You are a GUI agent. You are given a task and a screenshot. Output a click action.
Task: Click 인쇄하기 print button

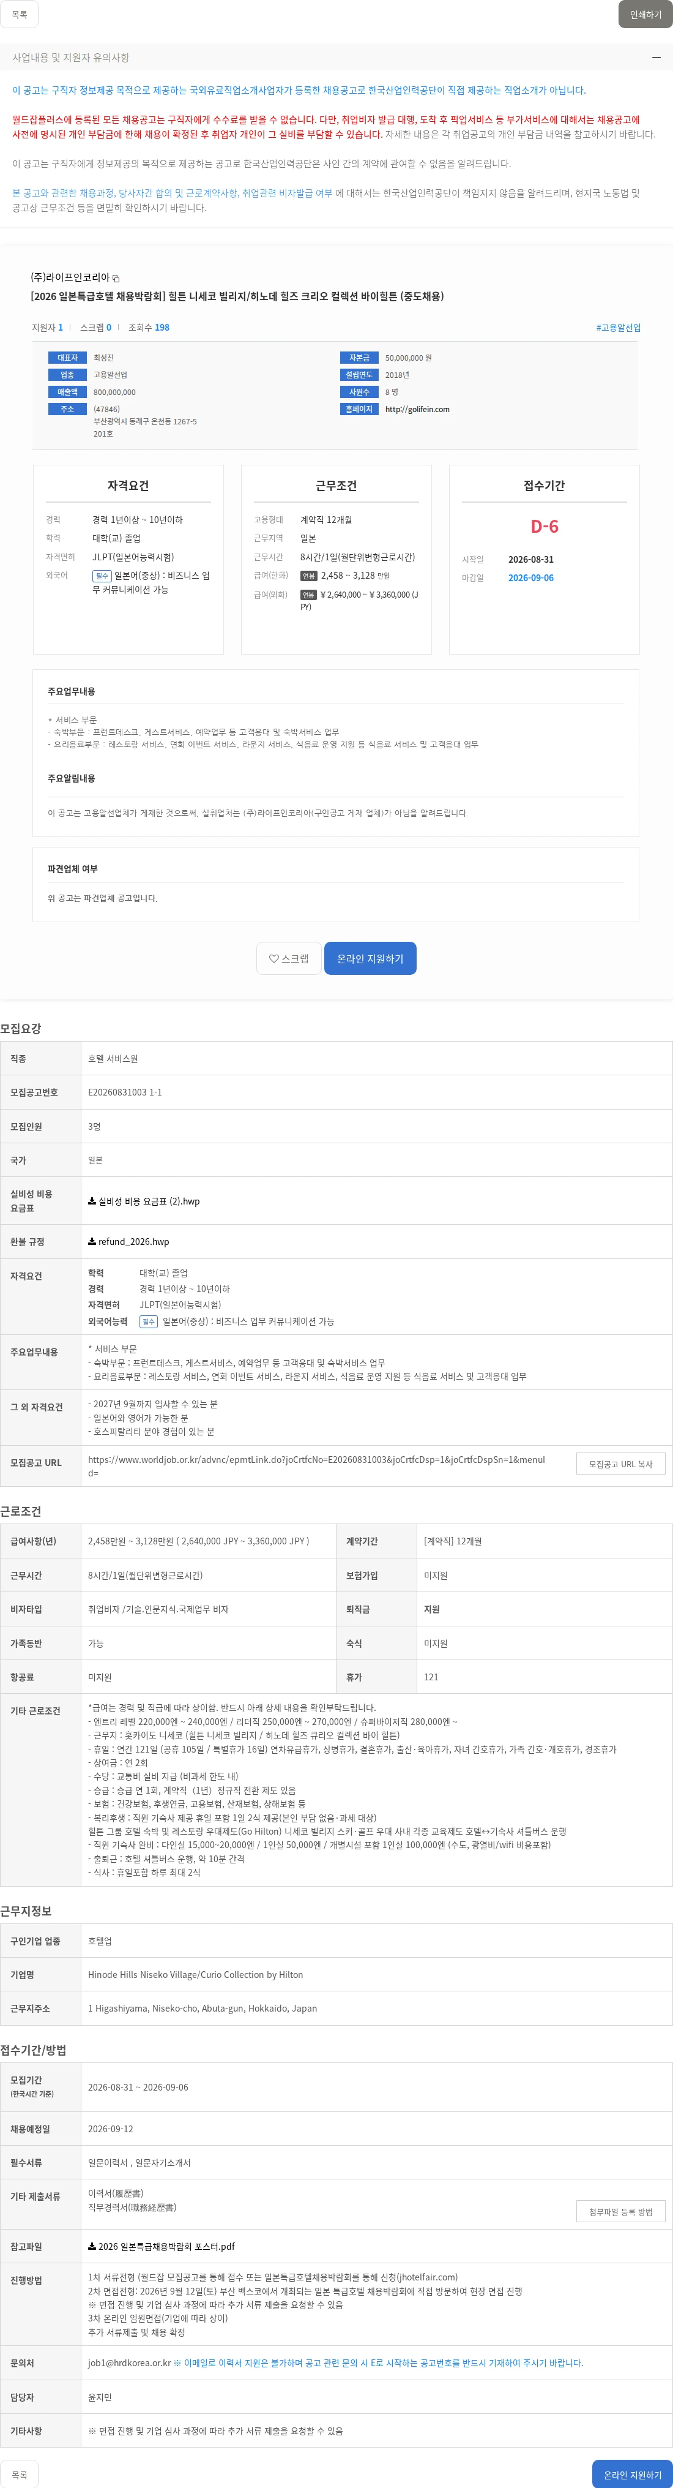click(x=645, y=15)
